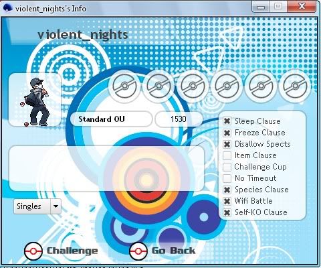Click the trainer avatar sprite
The height and width of the screenshot is (268, 321).
[35, 102]
